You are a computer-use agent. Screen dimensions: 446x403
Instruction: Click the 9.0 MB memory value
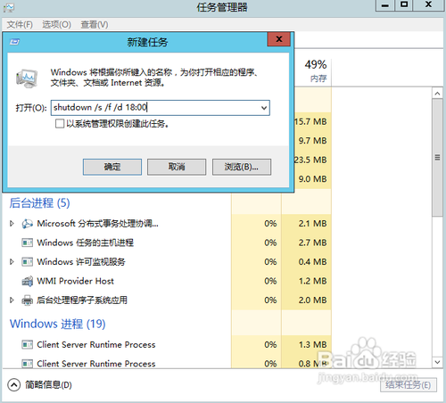click(x=313, y=179)
